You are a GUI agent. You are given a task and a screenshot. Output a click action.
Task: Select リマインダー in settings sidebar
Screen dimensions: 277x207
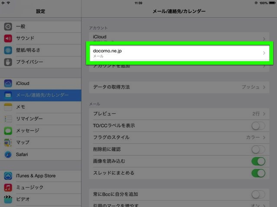click(41, 119)
